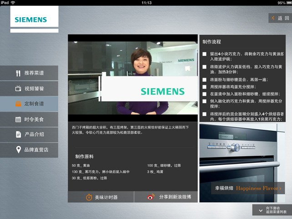This screenshot has width=292, height=219.
Task: Click the TV icon beside 视频饕餮
Action: [x=18, y=89]
